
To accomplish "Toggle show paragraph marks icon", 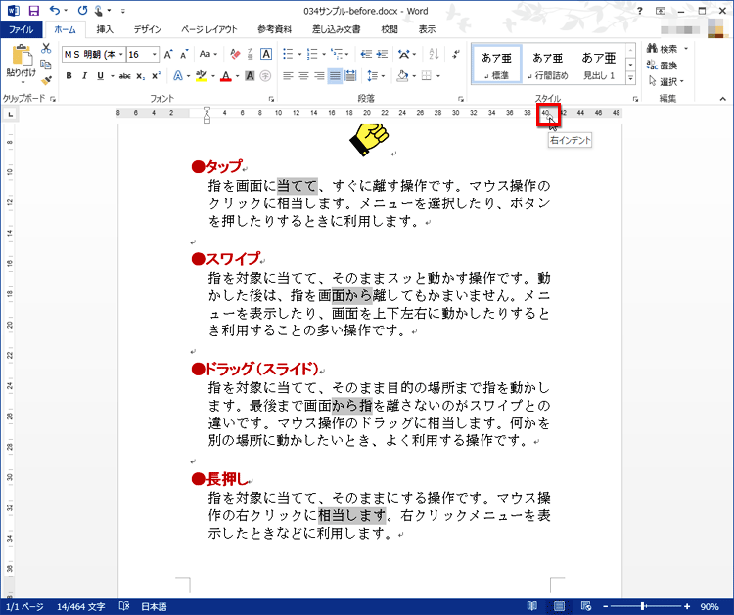I will click(455, 54).
